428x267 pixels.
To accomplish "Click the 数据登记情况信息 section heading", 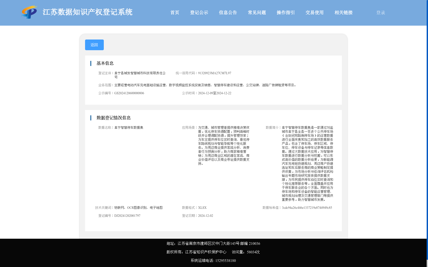I will pos(114,118).
